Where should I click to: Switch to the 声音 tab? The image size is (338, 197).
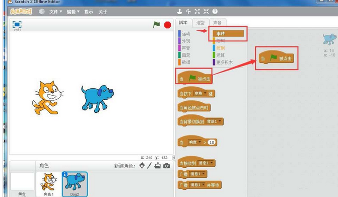click(217, 22)
